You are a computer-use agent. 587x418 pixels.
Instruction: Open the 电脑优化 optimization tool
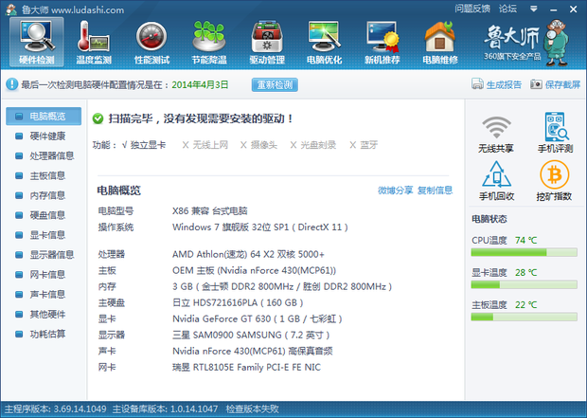click(324, 44)
